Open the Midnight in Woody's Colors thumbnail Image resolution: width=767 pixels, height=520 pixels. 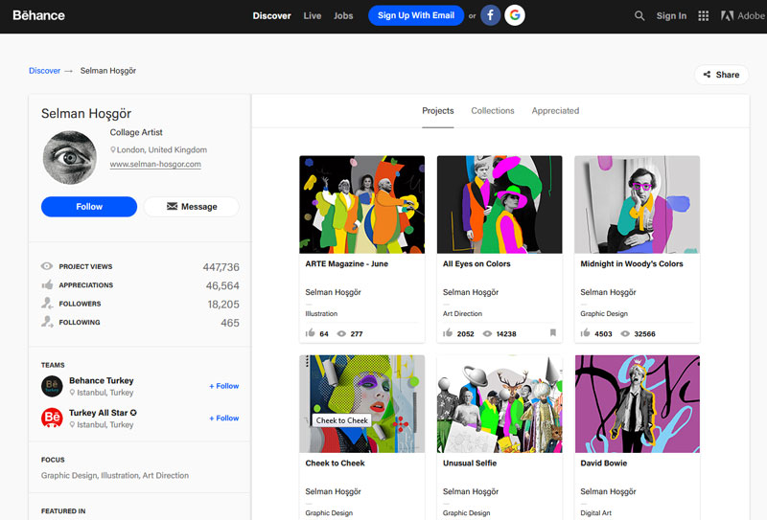pyautogui.click(x=637, y=205)
